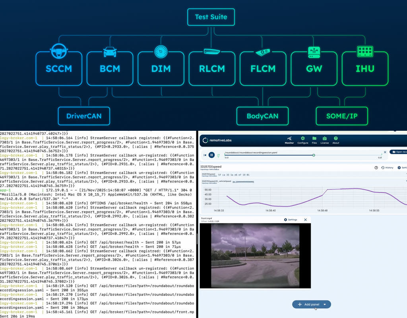Click the playback progress slider handle
407x318 pixels.
314,155
